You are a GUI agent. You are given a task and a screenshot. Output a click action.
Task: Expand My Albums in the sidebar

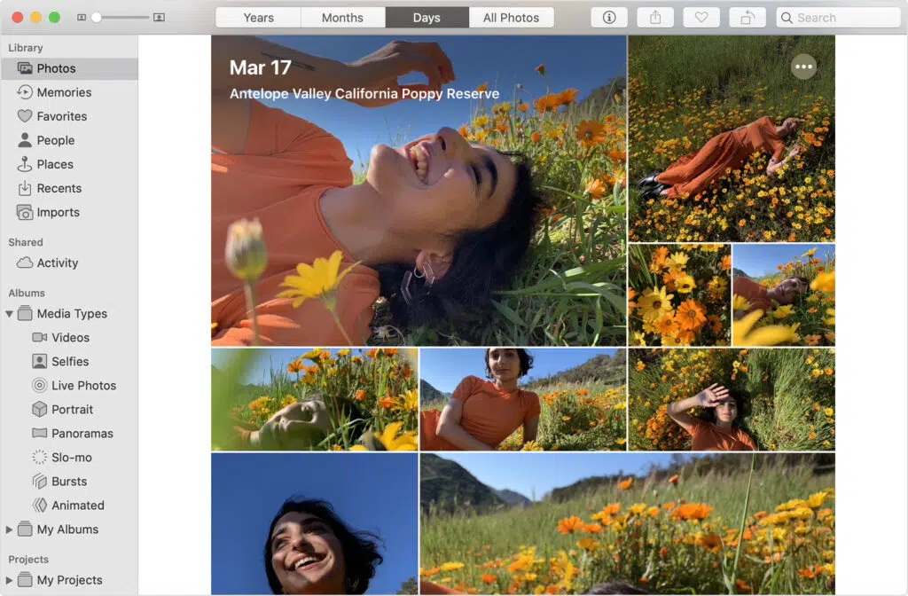[8, 529]
